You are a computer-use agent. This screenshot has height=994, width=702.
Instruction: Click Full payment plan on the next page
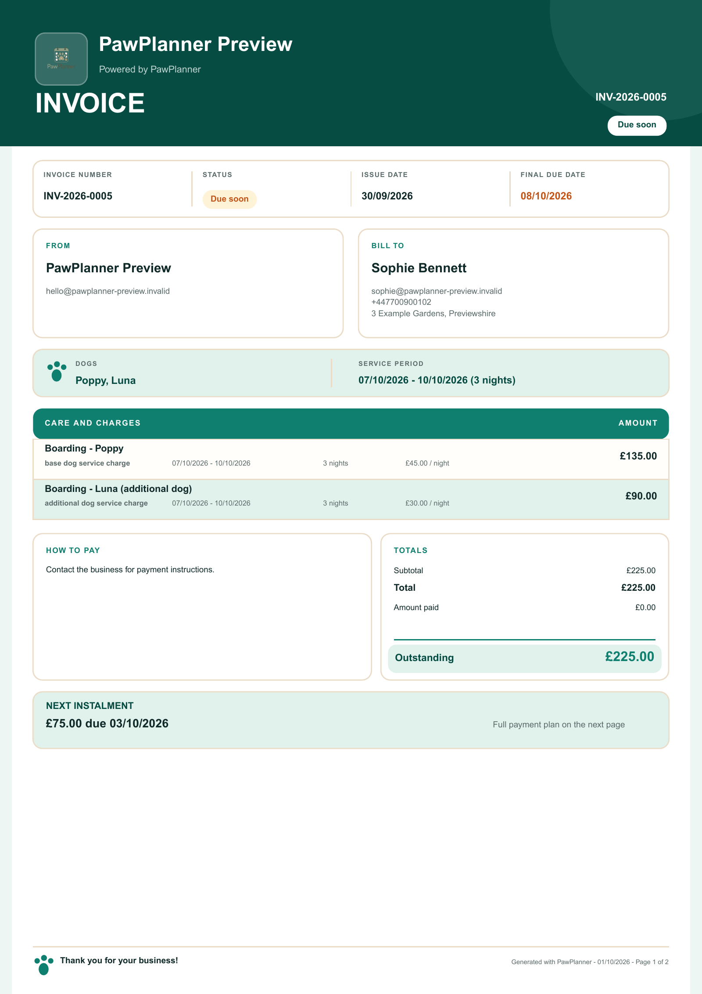coord(559,725)
